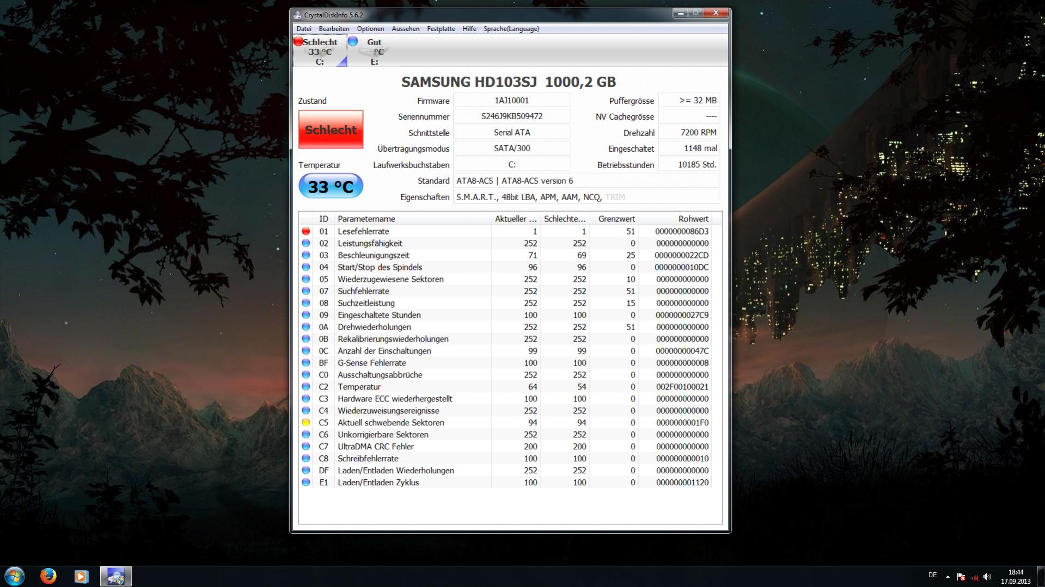Click the status dot for Ausschaltungsabbrüche
1045x587 pixels.
pyautogui.click(x=306, y=375)
